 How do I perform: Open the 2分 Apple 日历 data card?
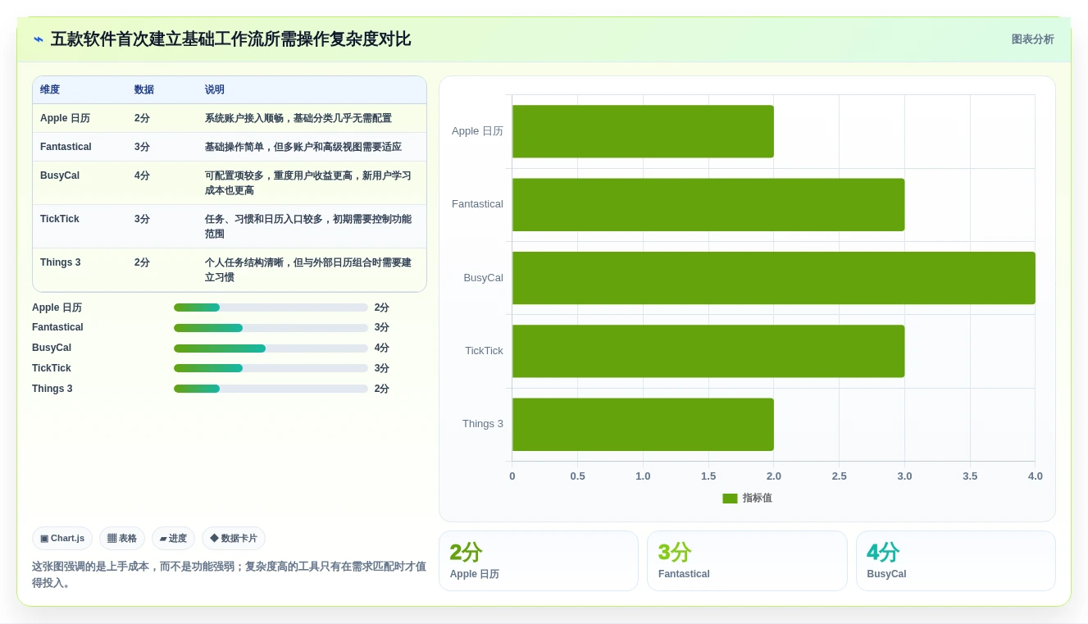(x=539, y=561)
